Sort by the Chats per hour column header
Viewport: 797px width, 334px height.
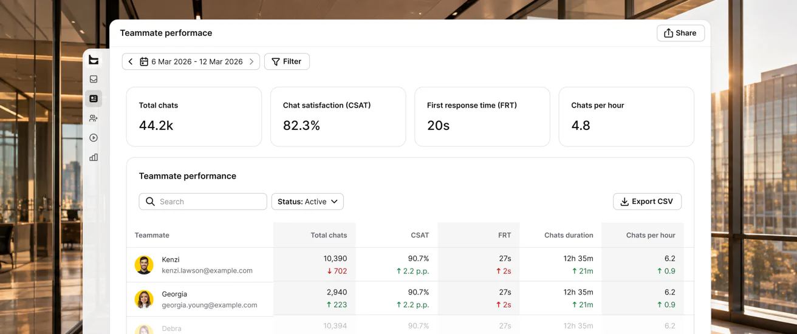(651, 235)
